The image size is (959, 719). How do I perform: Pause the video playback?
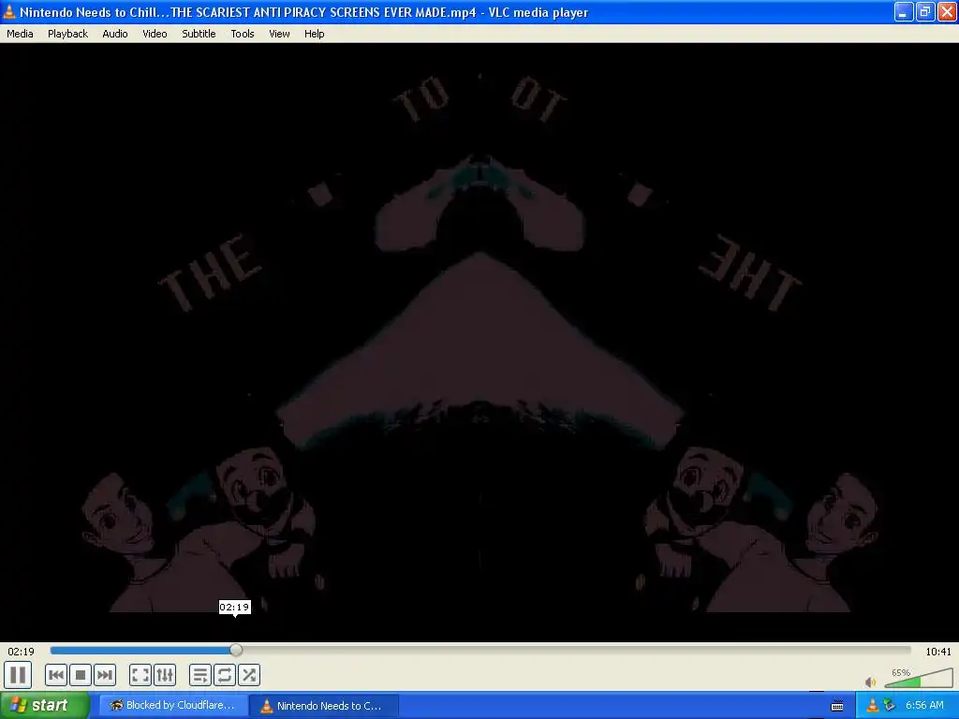pos(18,675)
